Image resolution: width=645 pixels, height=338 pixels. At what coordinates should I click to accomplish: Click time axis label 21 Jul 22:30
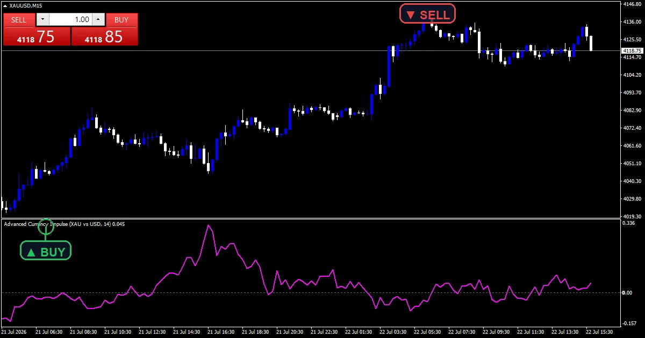click(324, 332)
